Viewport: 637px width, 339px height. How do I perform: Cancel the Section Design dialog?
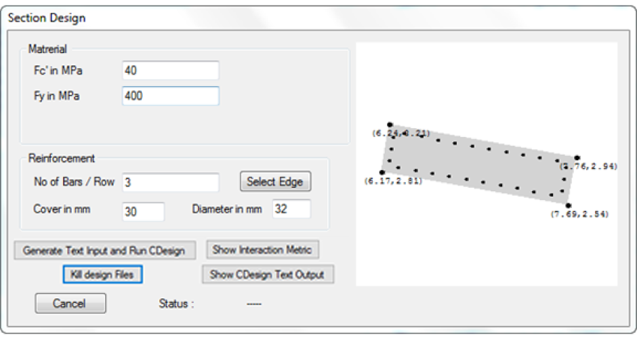[70, 303]
